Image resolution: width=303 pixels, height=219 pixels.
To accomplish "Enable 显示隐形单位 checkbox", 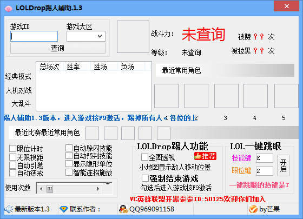I will pos(69,164).
